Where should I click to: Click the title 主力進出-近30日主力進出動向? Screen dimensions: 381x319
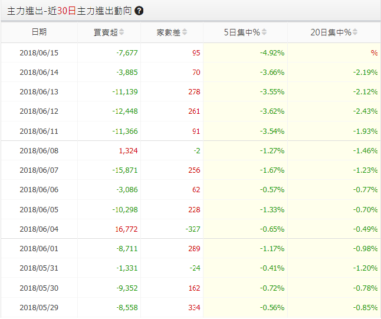70,11
